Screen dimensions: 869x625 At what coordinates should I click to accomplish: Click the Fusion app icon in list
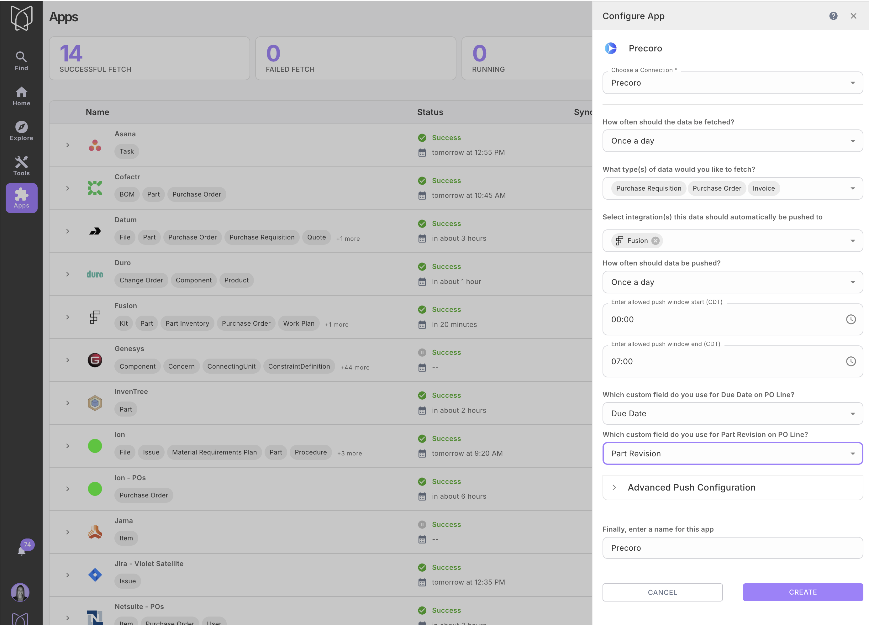point(95,317)
